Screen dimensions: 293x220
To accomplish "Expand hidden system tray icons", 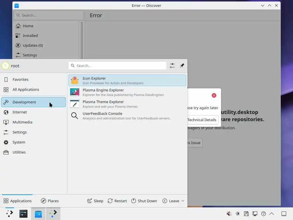I will click(x=272, y=214).
